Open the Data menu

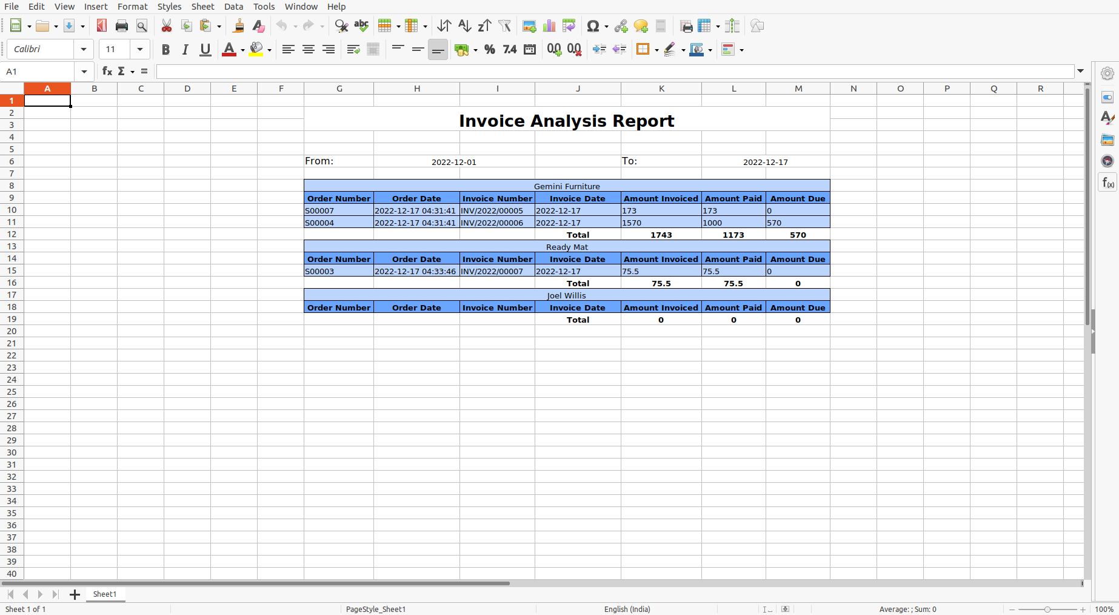(233, 7)
